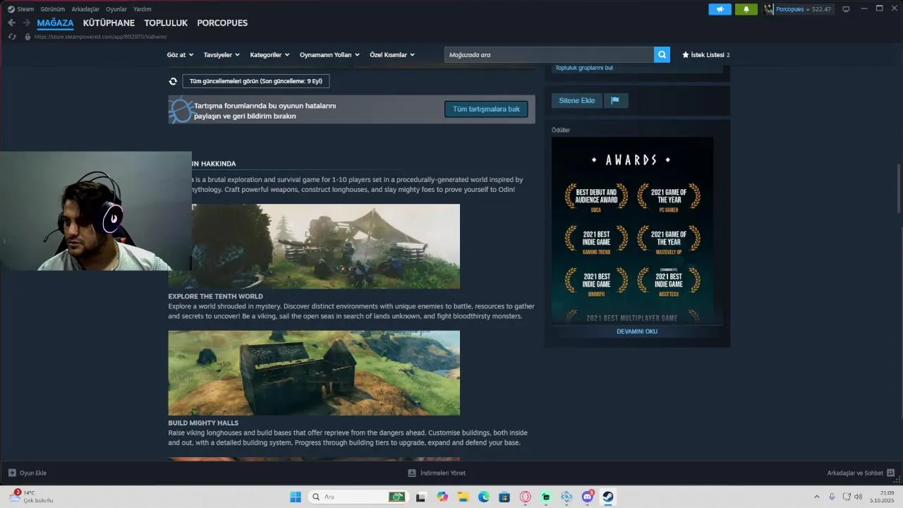Go forward with the right arrow

(x=26, y=23)
